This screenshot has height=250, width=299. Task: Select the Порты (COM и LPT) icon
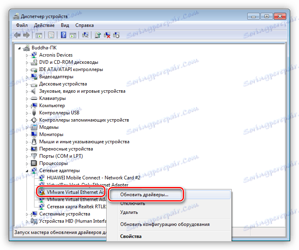[x=34, y=156]
